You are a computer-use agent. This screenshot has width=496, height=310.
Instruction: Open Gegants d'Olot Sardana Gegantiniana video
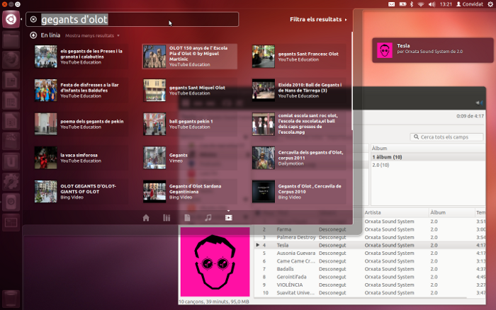(x=190, y=192)
